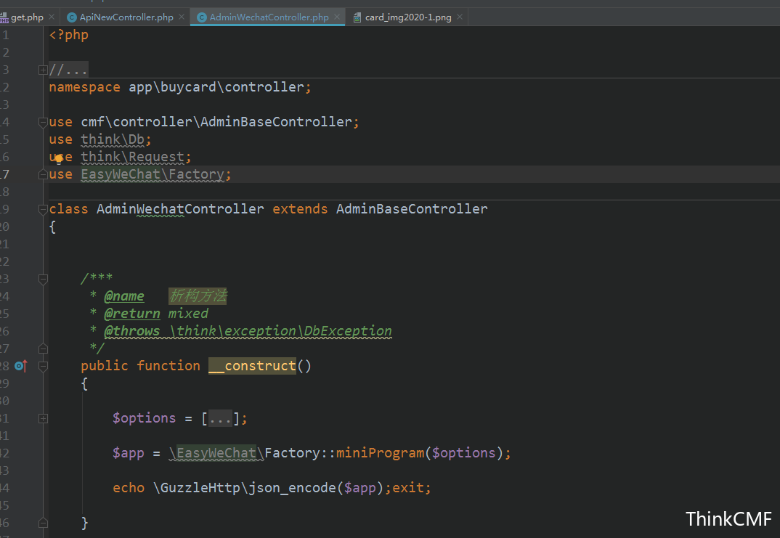The image size is (780, 538).
Task: Click the AdminWechatController class name in declaration
Action: [180, 209]
